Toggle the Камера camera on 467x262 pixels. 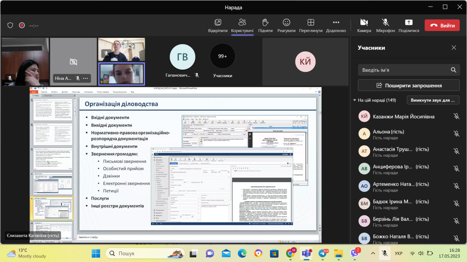tap(364, 23)
